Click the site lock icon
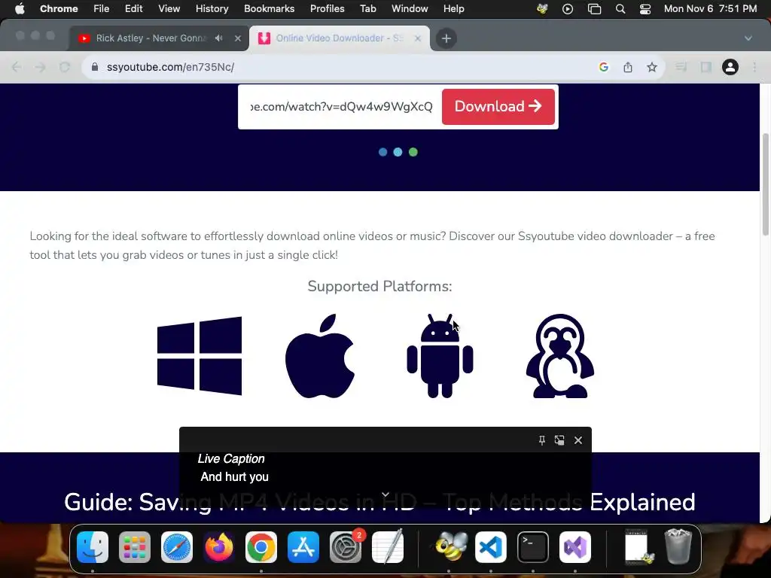This screenshot has width=771, height=578. tap(95, 67)
